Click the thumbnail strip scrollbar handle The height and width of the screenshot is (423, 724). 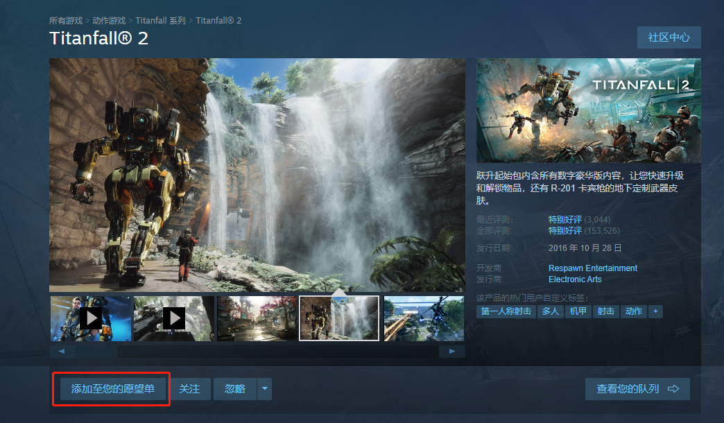coord(96,352)
